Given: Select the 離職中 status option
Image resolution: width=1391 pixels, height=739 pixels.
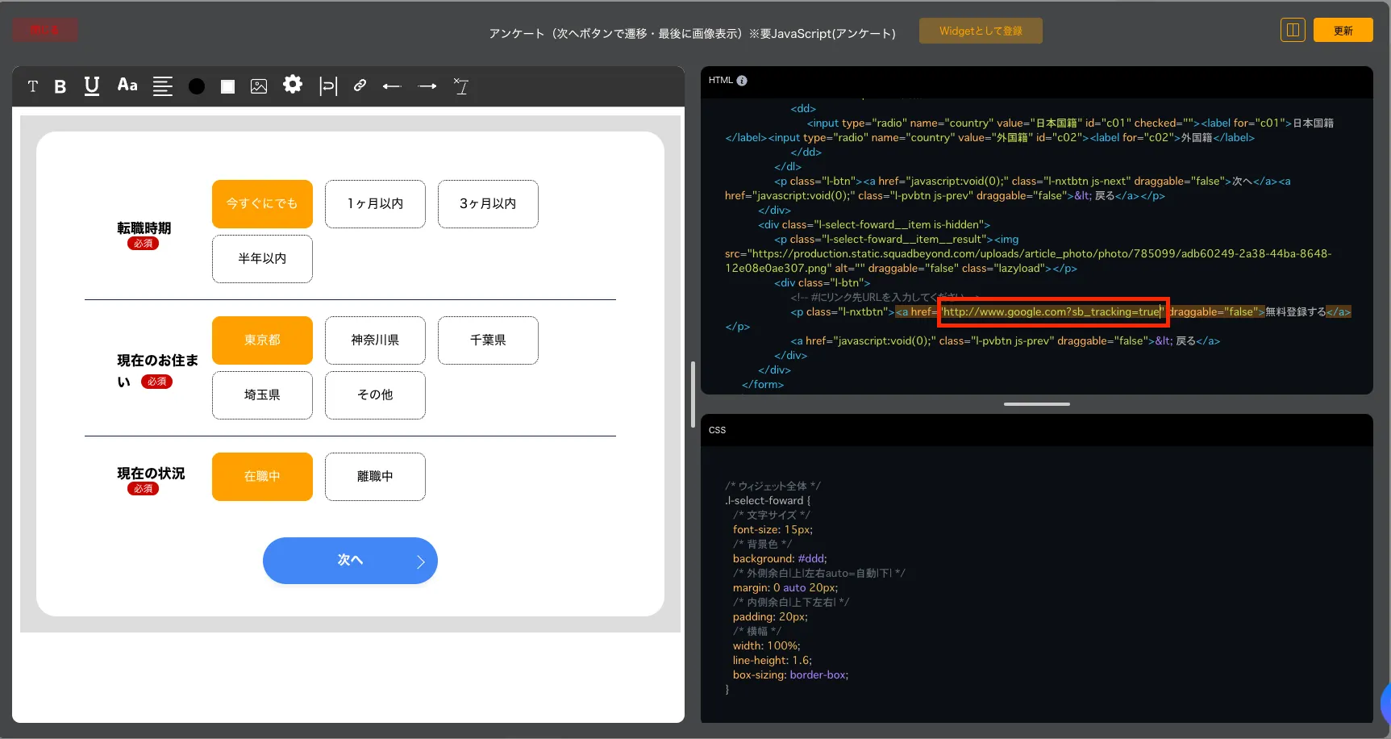Looking at the screenshot, I should coord(375,477).
